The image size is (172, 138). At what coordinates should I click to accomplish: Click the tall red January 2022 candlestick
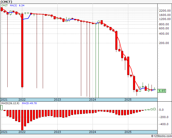point(22,50)
